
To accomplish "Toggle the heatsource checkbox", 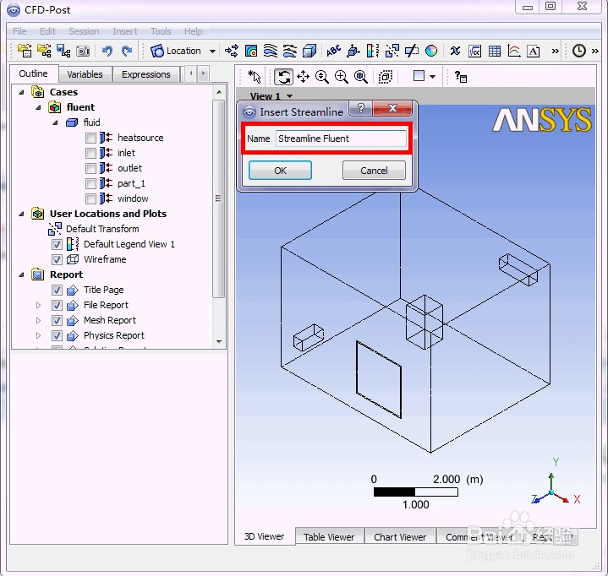I will [x=90, y=138].
